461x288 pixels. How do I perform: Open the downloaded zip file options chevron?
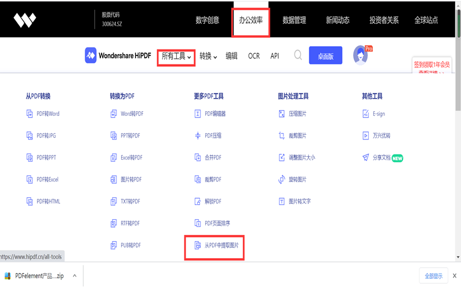tap(74, 276)
